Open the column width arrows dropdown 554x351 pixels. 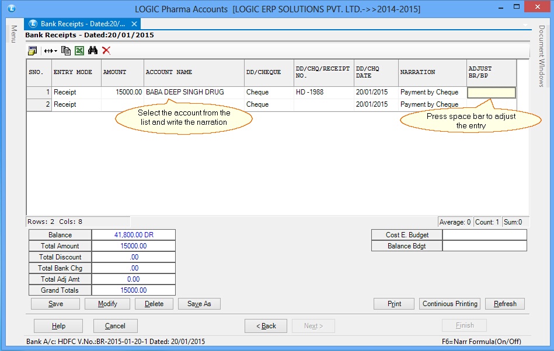coord(51,51)
